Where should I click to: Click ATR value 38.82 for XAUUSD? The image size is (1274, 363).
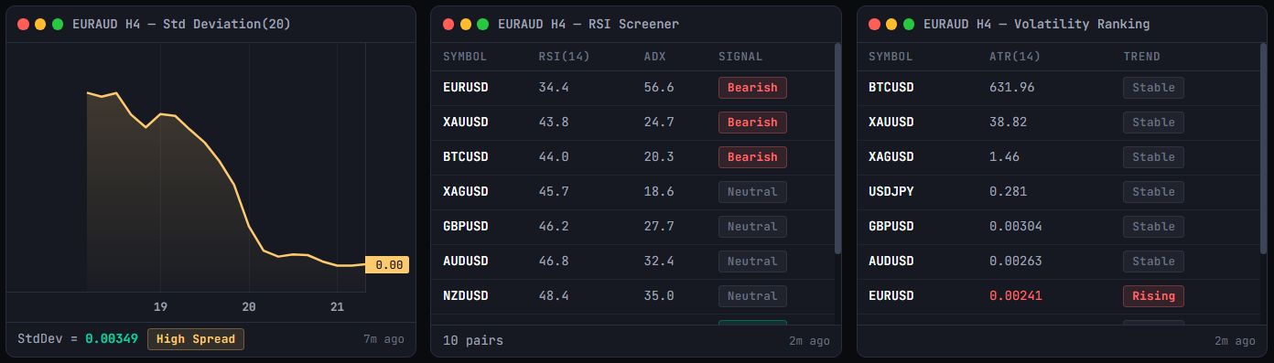(x=1009, y=123)
